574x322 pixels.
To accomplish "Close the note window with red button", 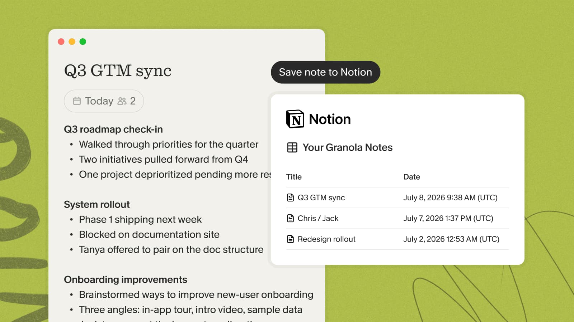I will pos(61,42).
